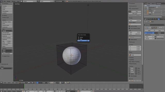
Task: Toggle the Render Border checkbox
Action: point(129,39)
